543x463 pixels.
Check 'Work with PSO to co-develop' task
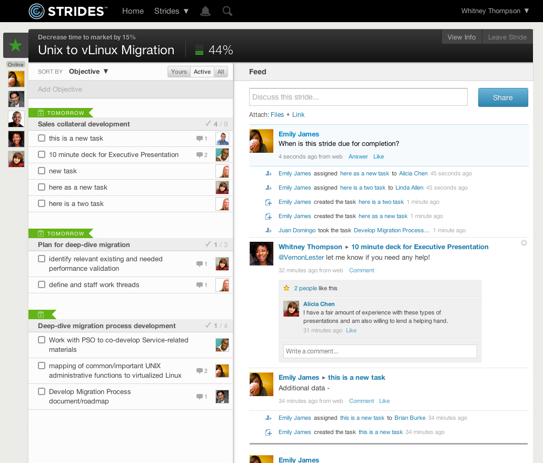42,340
